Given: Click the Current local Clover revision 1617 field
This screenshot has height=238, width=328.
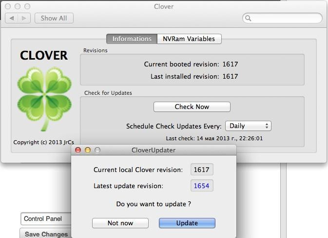Looking at the screenshot, I should [202, 170].
